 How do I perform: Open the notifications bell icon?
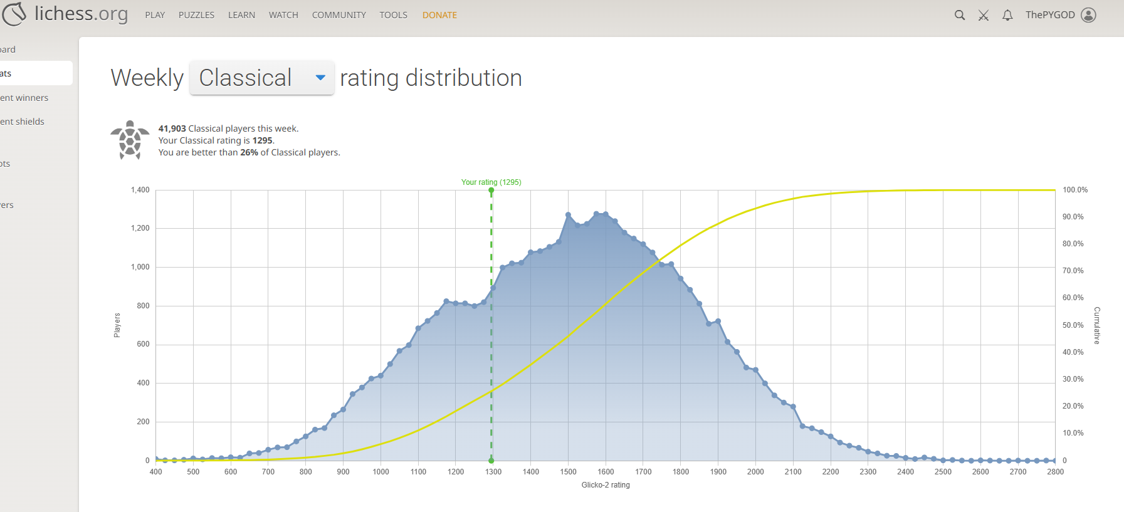pos(1007,15)
